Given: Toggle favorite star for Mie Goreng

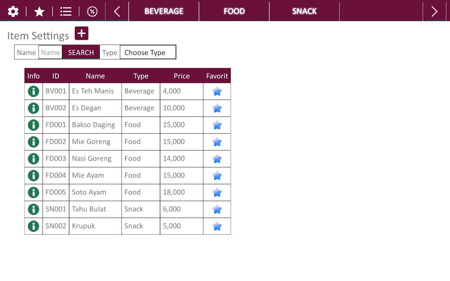Looking at the screenshot, I should point(217,142).
